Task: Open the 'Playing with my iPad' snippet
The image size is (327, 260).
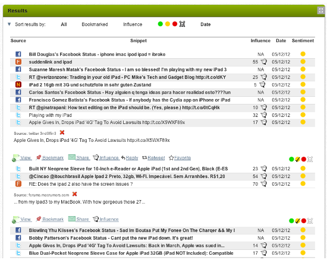Action: click(51, 115)
